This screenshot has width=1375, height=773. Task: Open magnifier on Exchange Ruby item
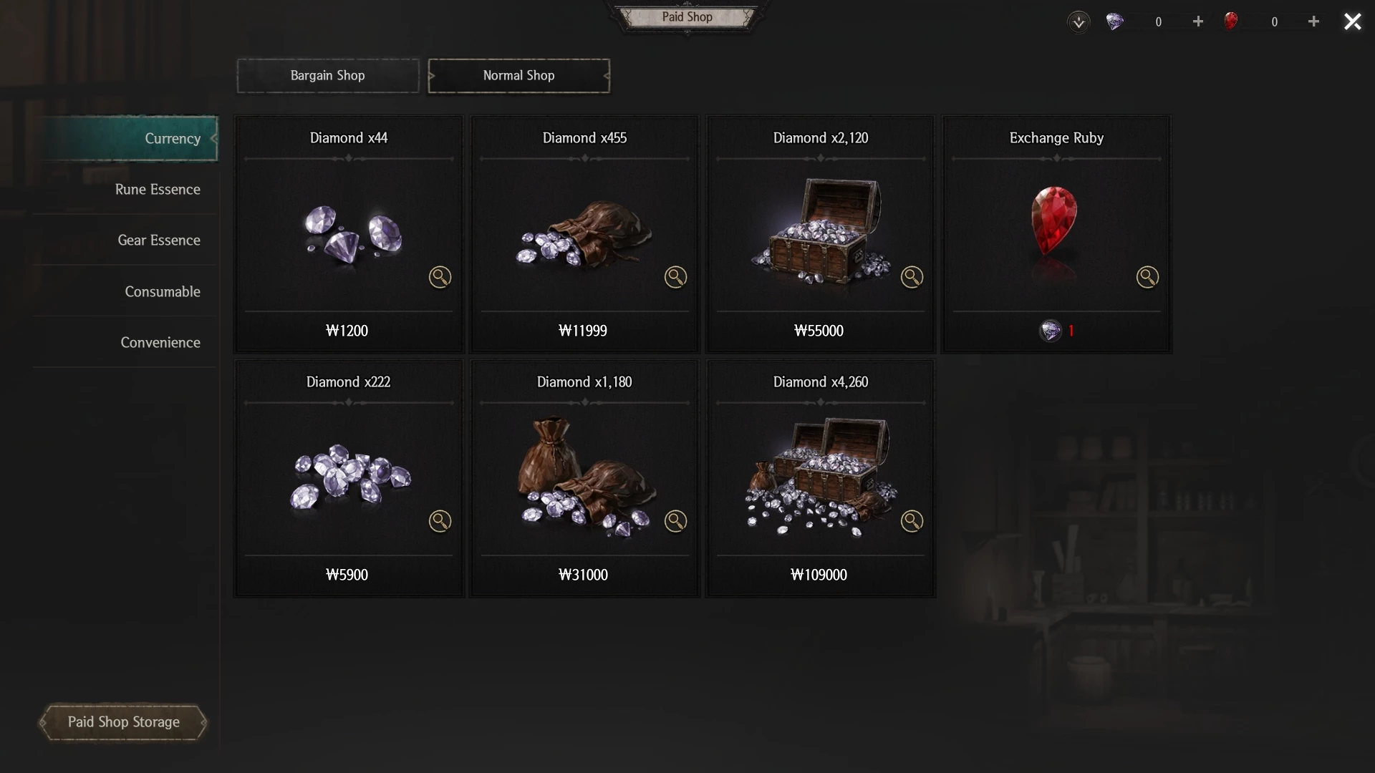[1147, 277]
